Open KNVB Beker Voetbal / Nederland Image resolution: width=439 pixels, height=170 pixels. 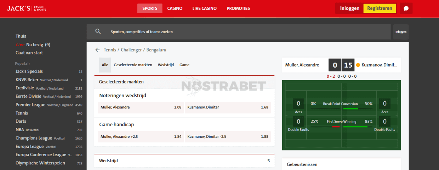click(49, 80)
